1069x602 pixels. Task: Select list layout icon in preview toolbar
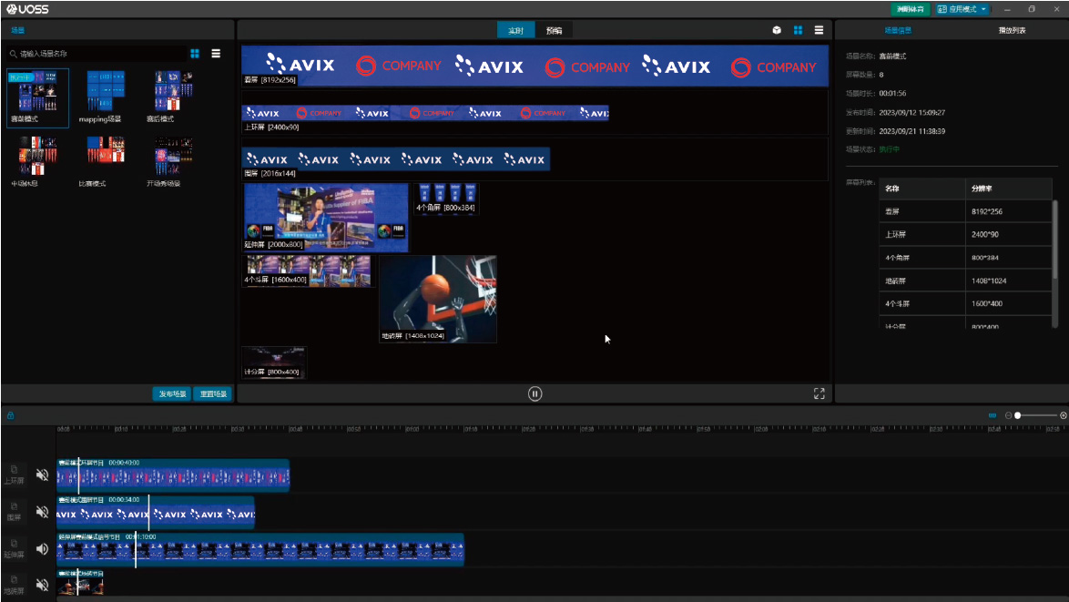[819, 30]
